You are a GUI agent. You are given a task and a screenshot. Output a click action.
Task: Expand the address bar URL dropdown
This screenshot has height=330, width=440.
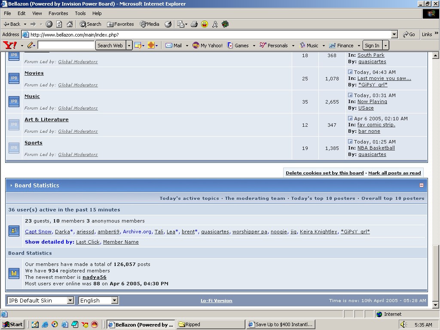pos(394,34)
